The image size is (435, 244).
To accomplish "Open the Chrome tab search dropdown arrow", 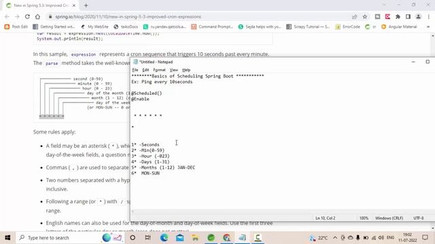I will coord(384,5).
